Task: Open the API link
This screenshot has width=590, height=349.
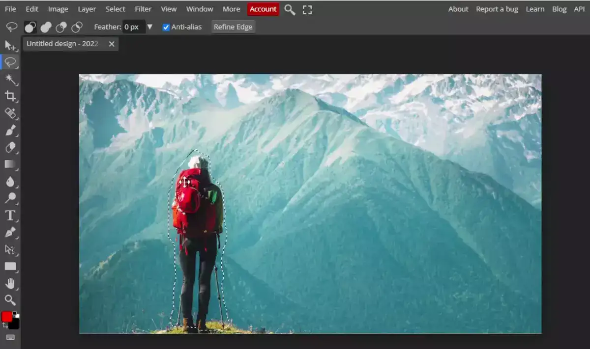Action: pyautogui.click(x=579, y=9)
